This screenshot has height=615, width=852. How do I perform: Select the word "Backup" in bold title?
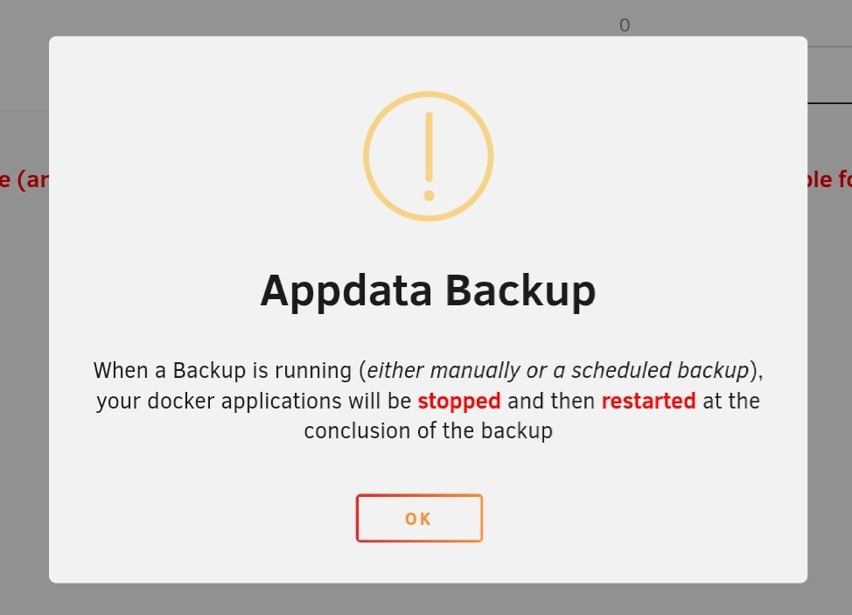click(520, 290)
